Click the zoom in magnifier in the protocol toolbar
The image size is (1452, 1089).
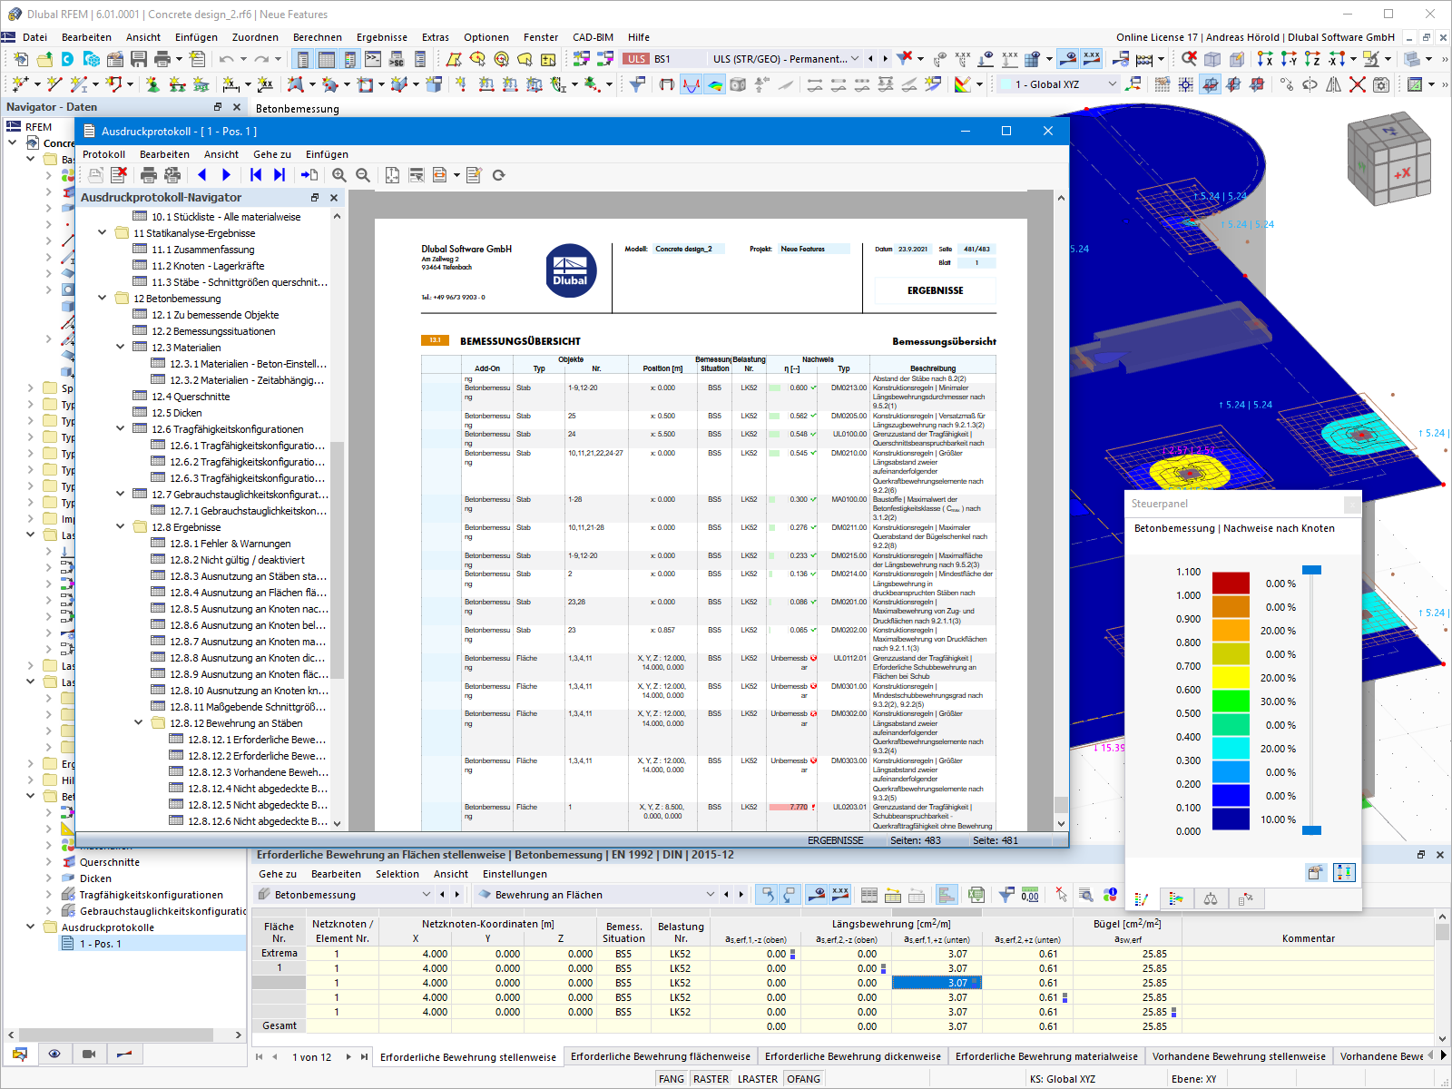339,175
